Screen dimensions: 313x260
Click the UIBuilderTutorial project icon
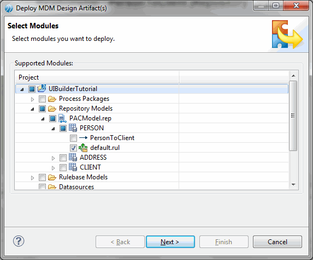(42, 88)
